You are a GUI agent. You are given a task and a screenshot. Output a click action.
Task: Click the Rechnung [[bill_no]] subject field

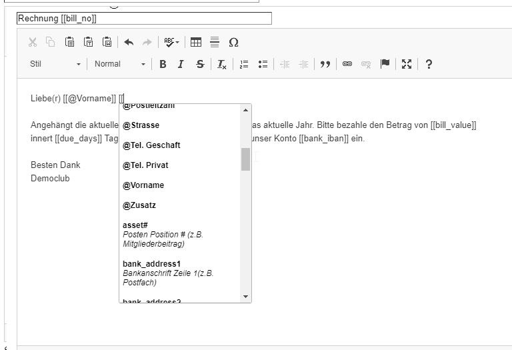coord(144,18)
